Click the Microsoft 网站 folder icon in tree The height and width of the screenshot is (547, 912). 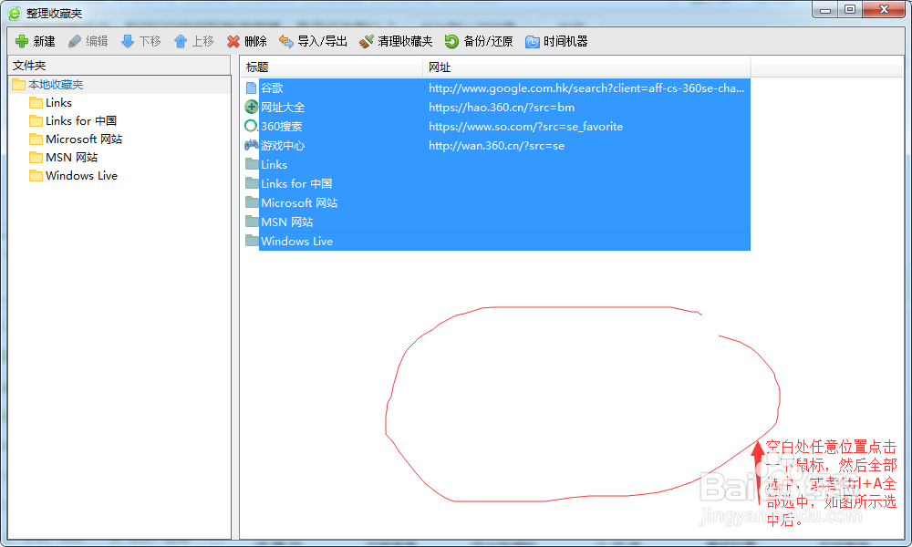[36, 139]
